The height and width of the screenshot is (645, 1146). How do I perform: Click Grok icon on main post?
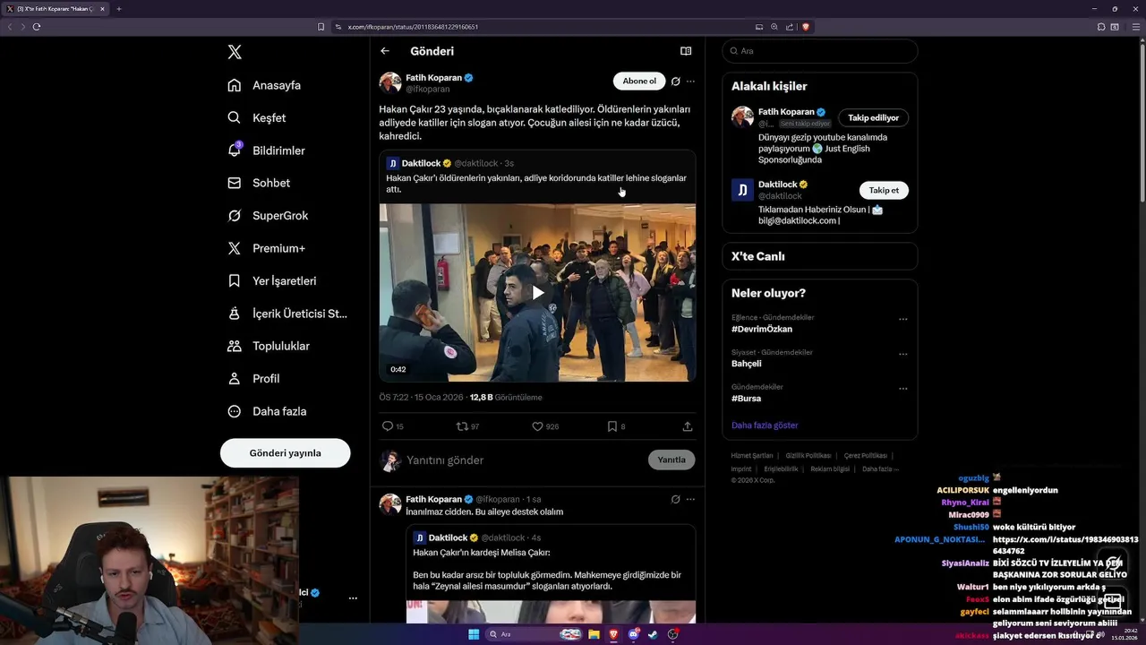[676, 82]
